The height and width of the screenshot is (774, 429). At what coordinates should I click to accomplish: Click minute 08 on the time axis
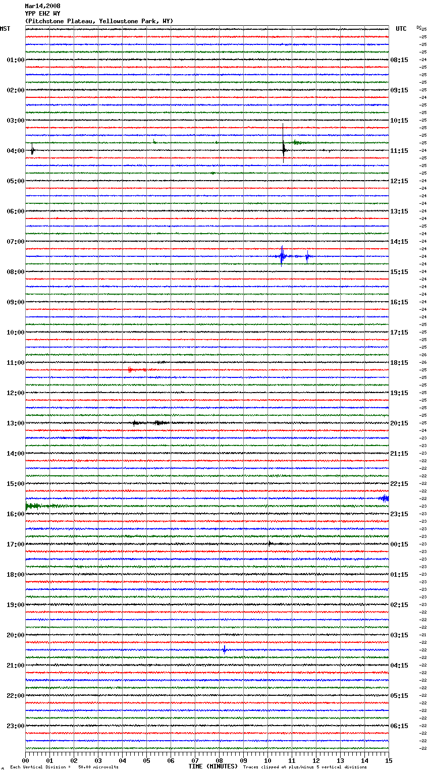tap(220, 760)
